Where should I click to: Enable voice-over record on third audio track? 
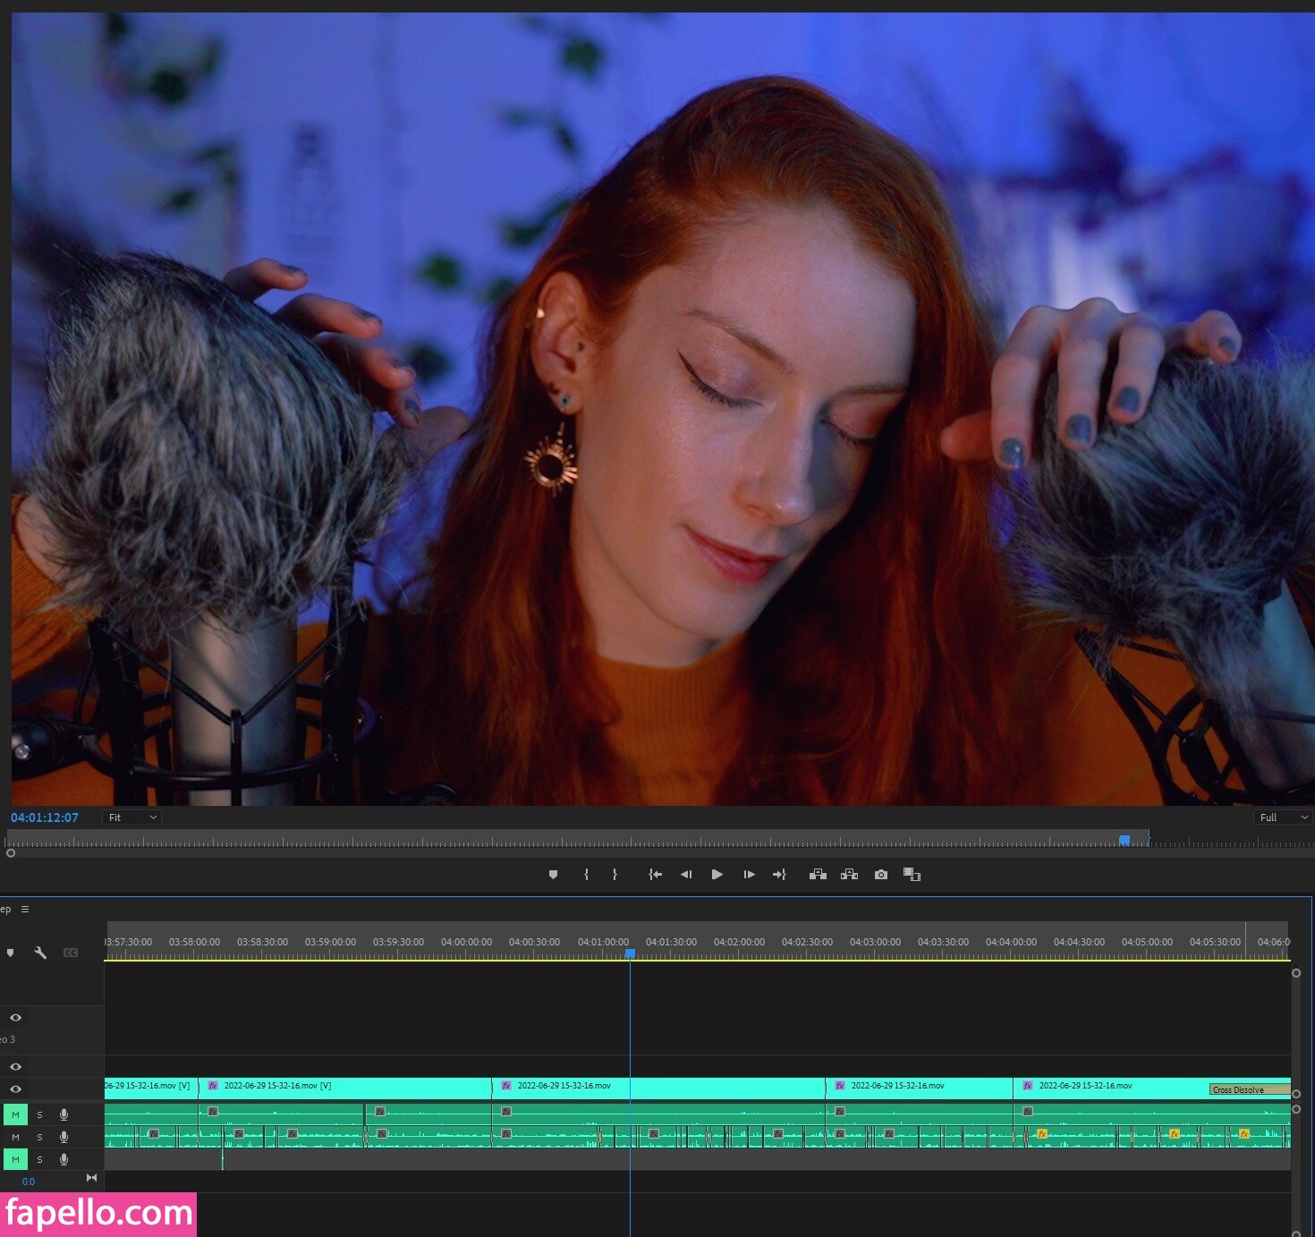[x=64, y=1159]
